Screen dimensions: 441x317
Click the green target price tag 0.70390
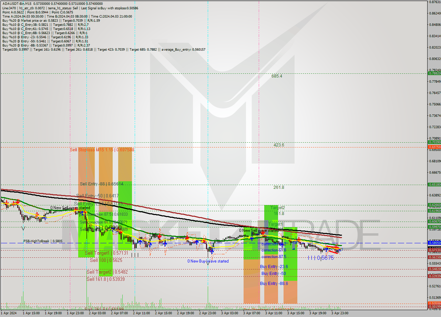[x=433, y=142]
